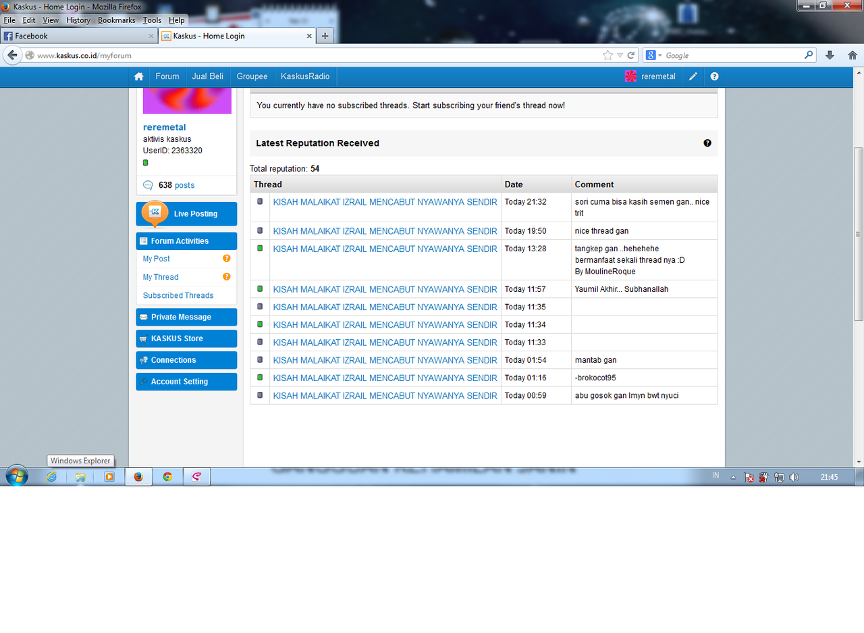Screen dimensions: 864x633
Task: Open the help question mark in blue navbar
Action: pyautogui.click(x=714, y=76)
